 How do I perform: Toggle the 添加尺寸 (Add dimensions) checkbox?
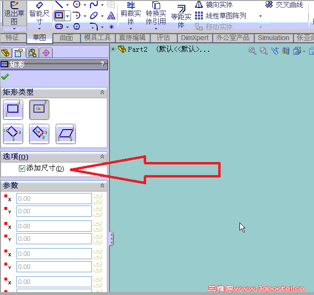(22, 168)
